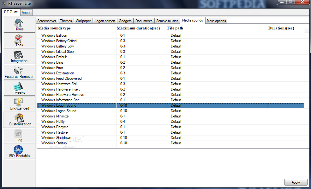311x189 pixels.
Task: Click Default file path of Windows Ding
Action: coord(176,62)
